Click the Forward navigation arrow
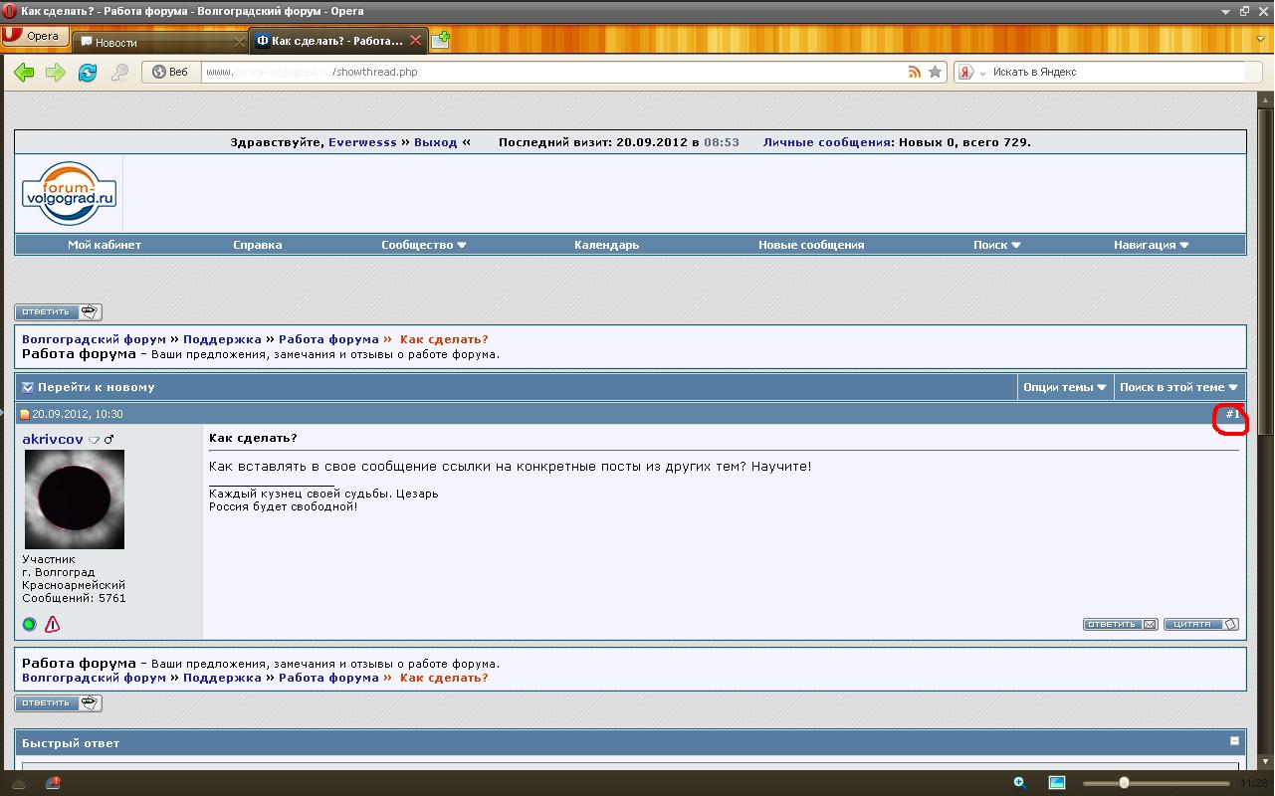This screenshot has width=1275, height=796. [56, 72]
